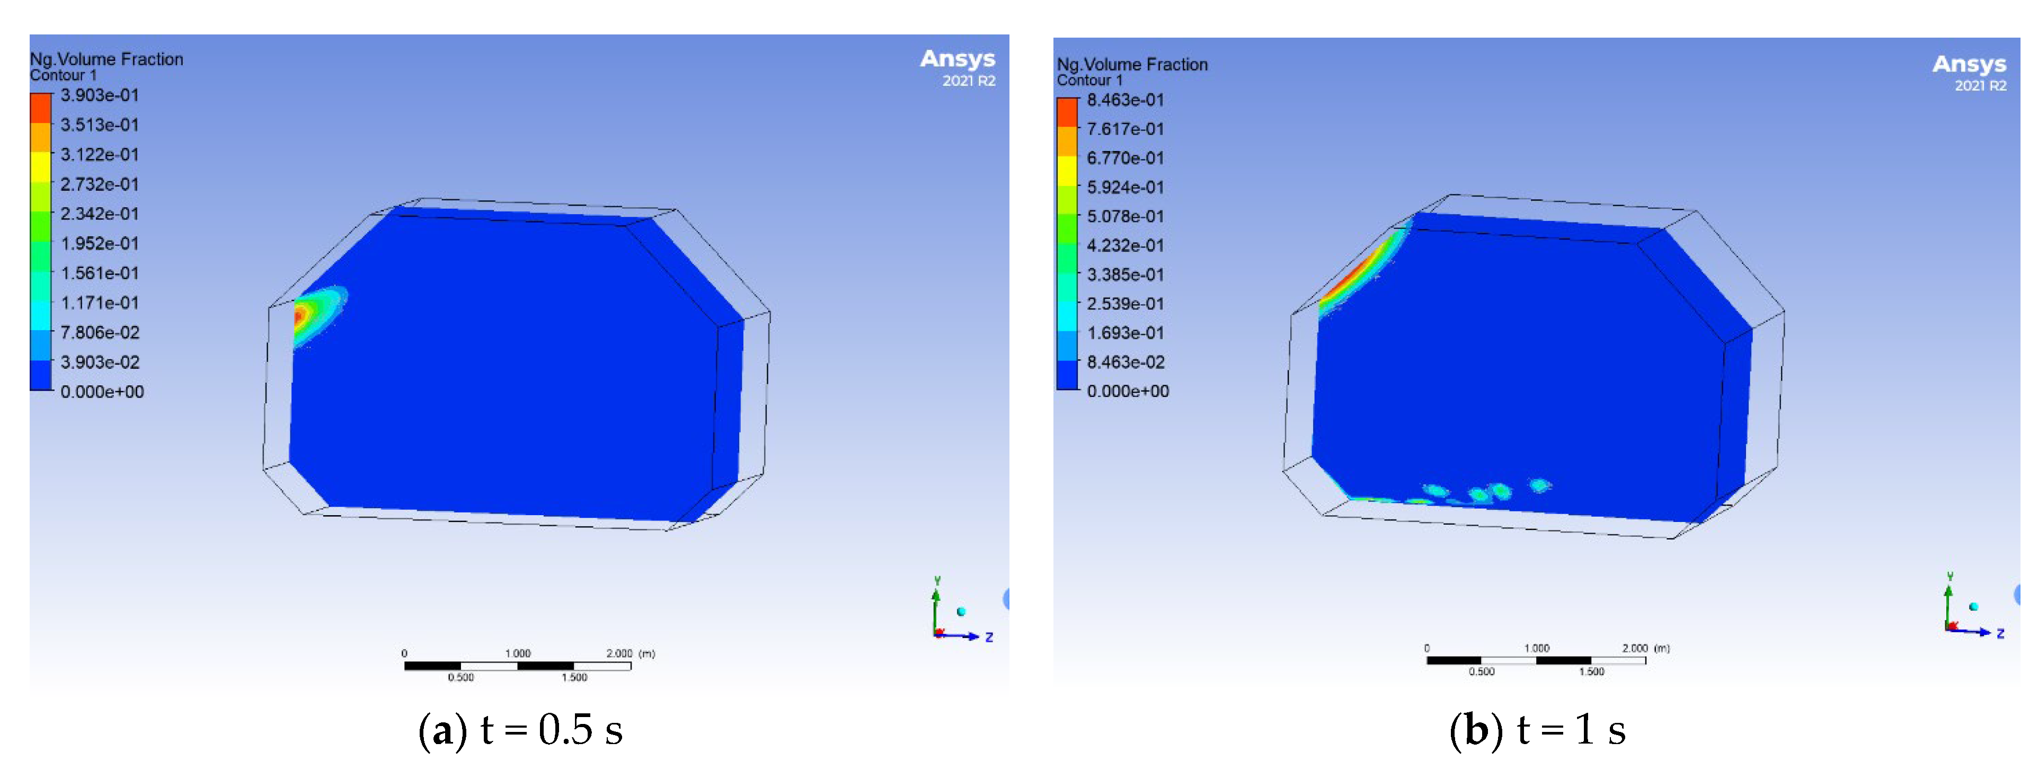Click legend value 4.232e-01

click(x=1125, y=245)
